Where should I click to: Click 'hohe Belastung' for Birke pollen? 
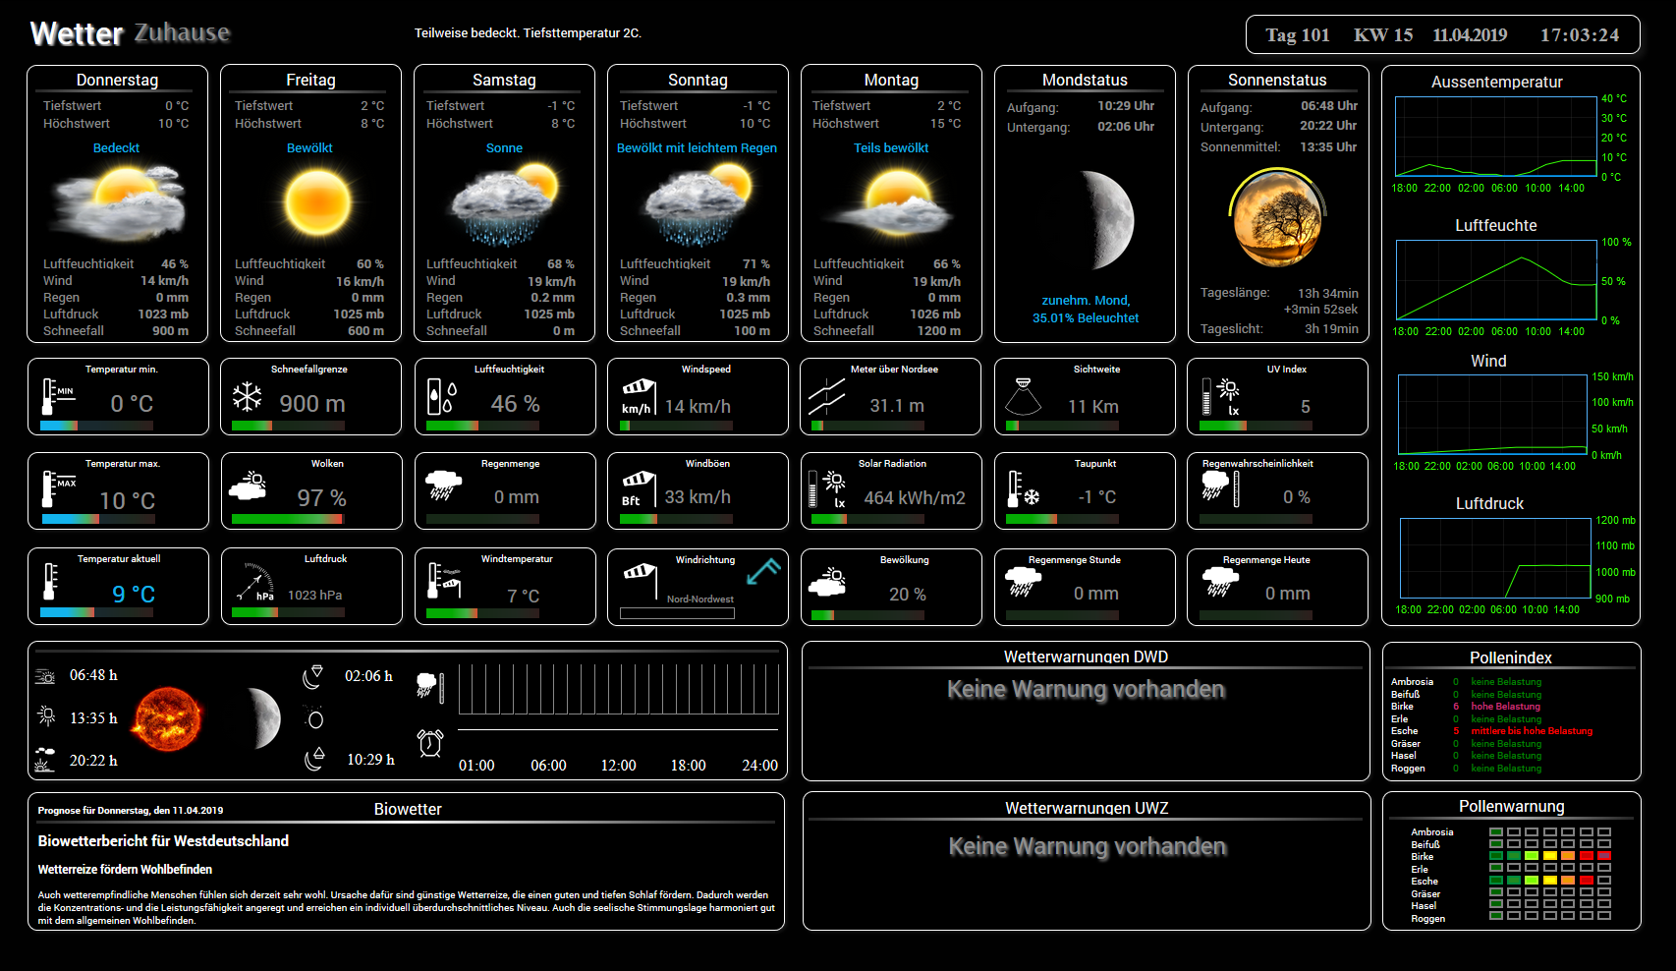point(1505,707)
